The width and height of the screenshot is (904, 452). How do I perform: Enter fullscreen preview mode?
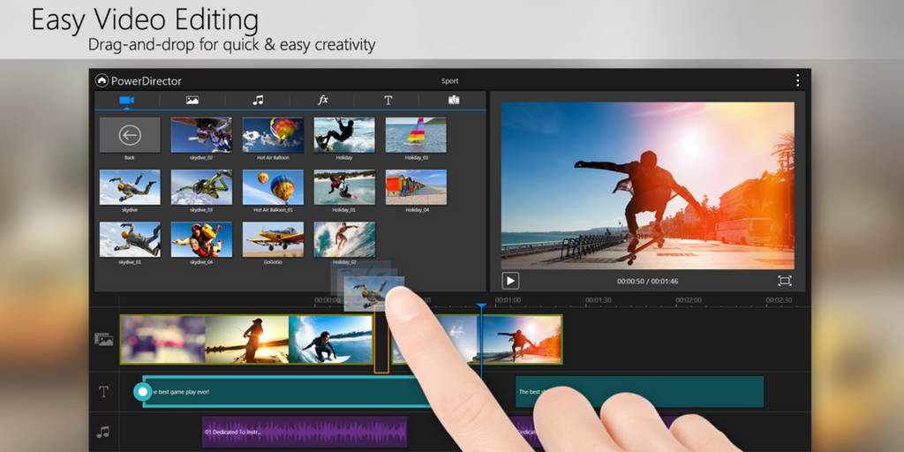click(784, 281)
